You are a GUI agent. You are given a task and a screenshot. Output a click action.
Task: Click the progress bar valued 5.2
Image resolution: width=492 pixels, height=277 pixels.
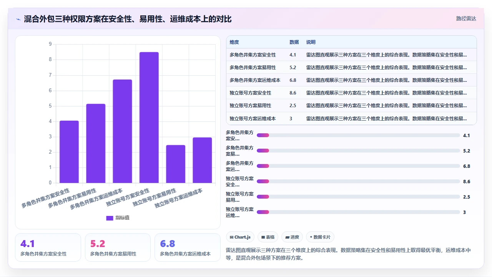tap(358, 151)
